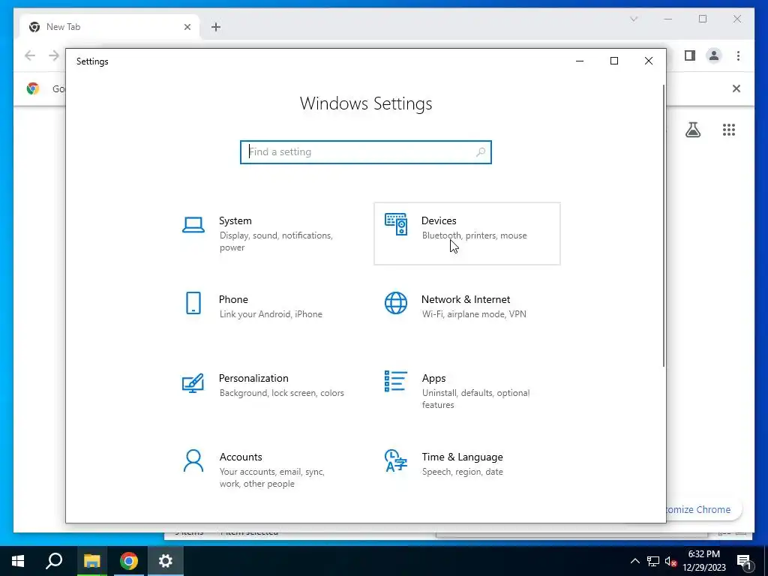Open the Chrome profile avatar

714,55
